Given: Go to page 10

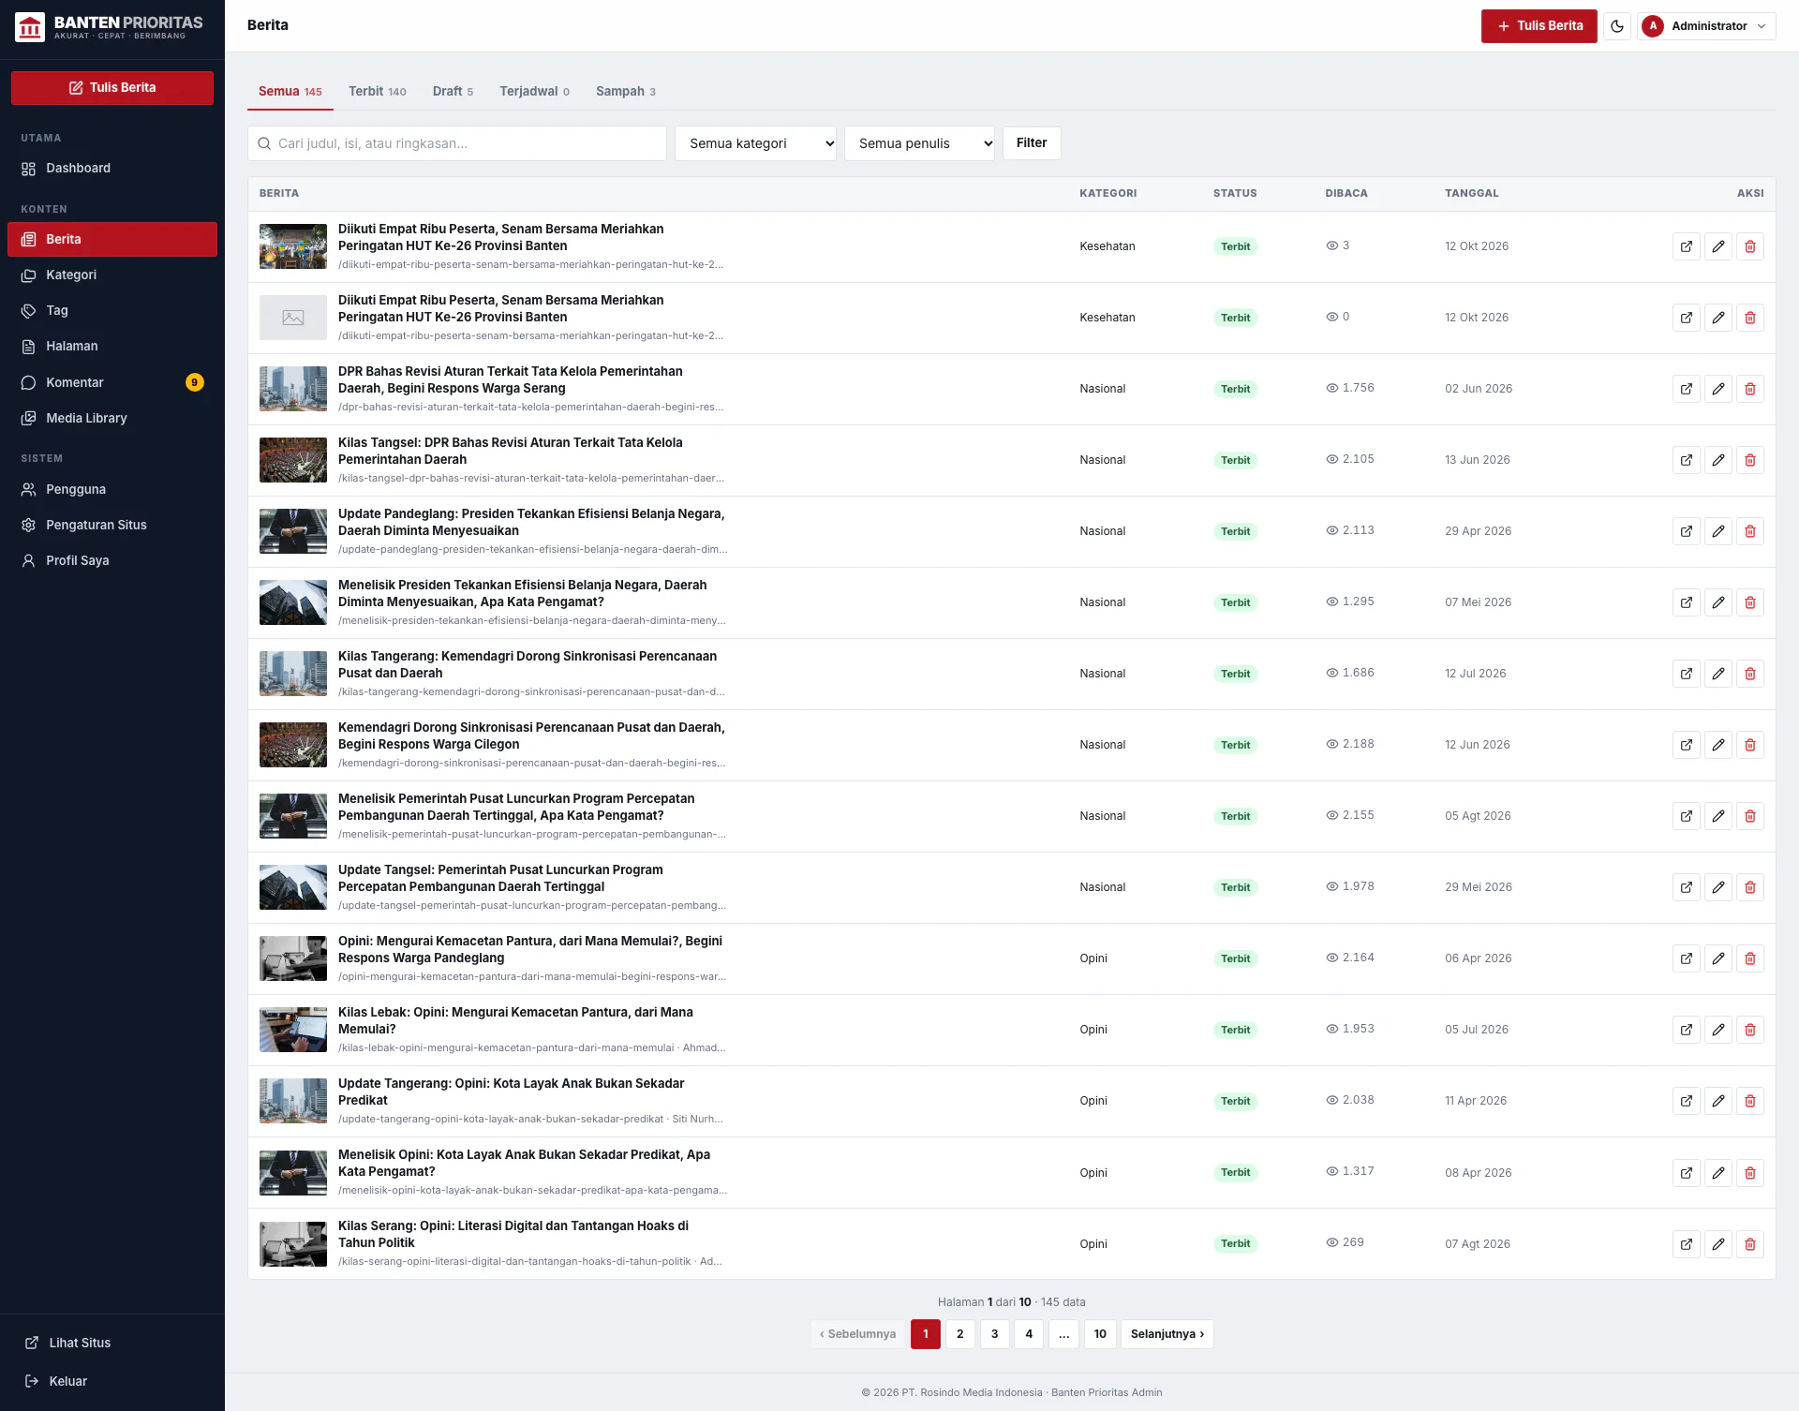Looking at the screenshot, I should point(1100,1334).
